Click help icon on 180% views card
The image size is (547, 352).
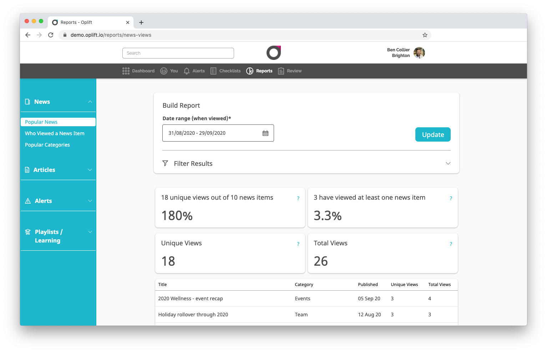tap(298, 198)
